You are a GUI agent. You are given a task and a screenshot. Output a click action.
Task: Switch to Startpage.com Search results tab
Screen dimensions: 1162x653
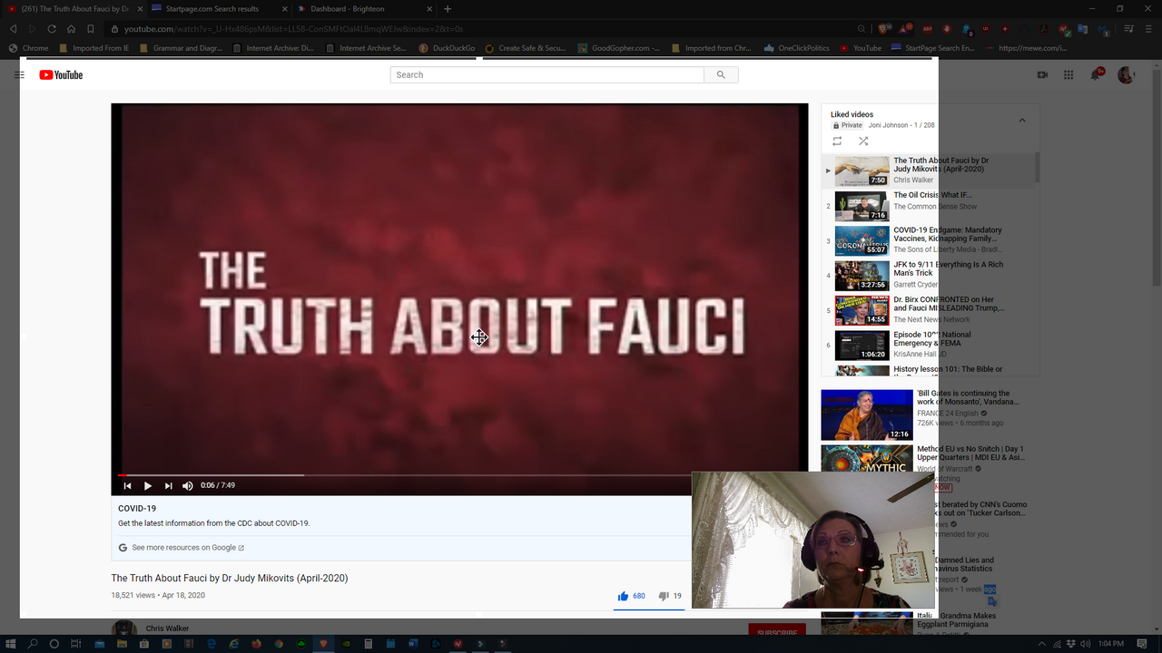coord(212,9)
